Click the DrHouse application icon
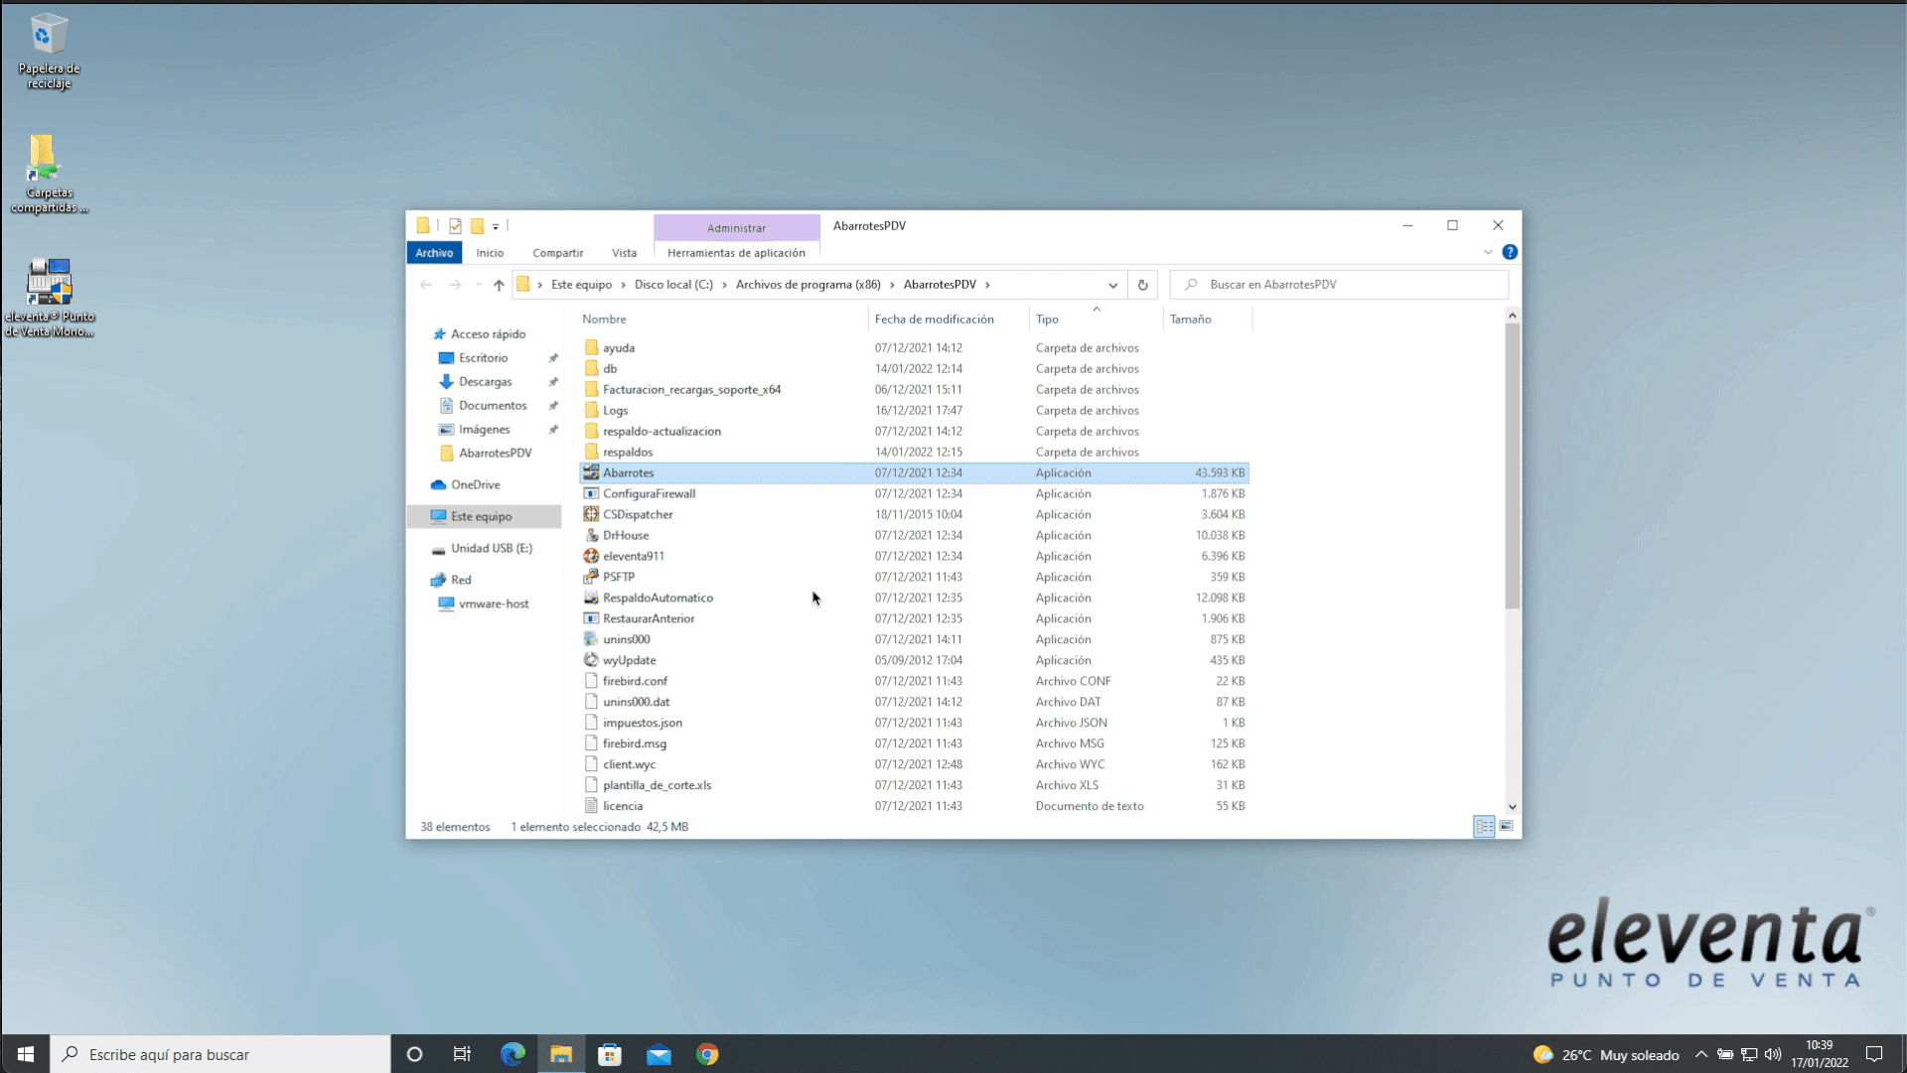Screen dimensions: 1907x1073 coord(591,535)
